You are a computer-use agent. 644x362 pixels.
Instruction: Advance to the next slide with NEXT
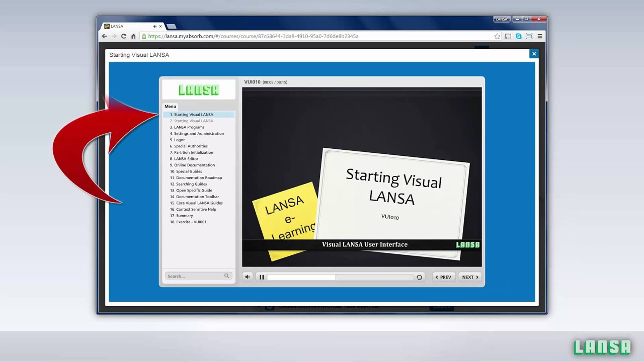pyautogui.click(x=470, y=277)
